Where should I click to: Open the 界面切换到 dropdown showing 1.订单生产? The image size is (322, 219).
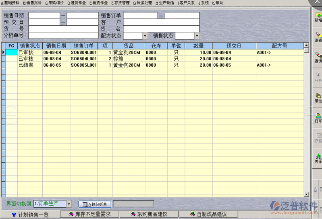(x=69, y=204)
